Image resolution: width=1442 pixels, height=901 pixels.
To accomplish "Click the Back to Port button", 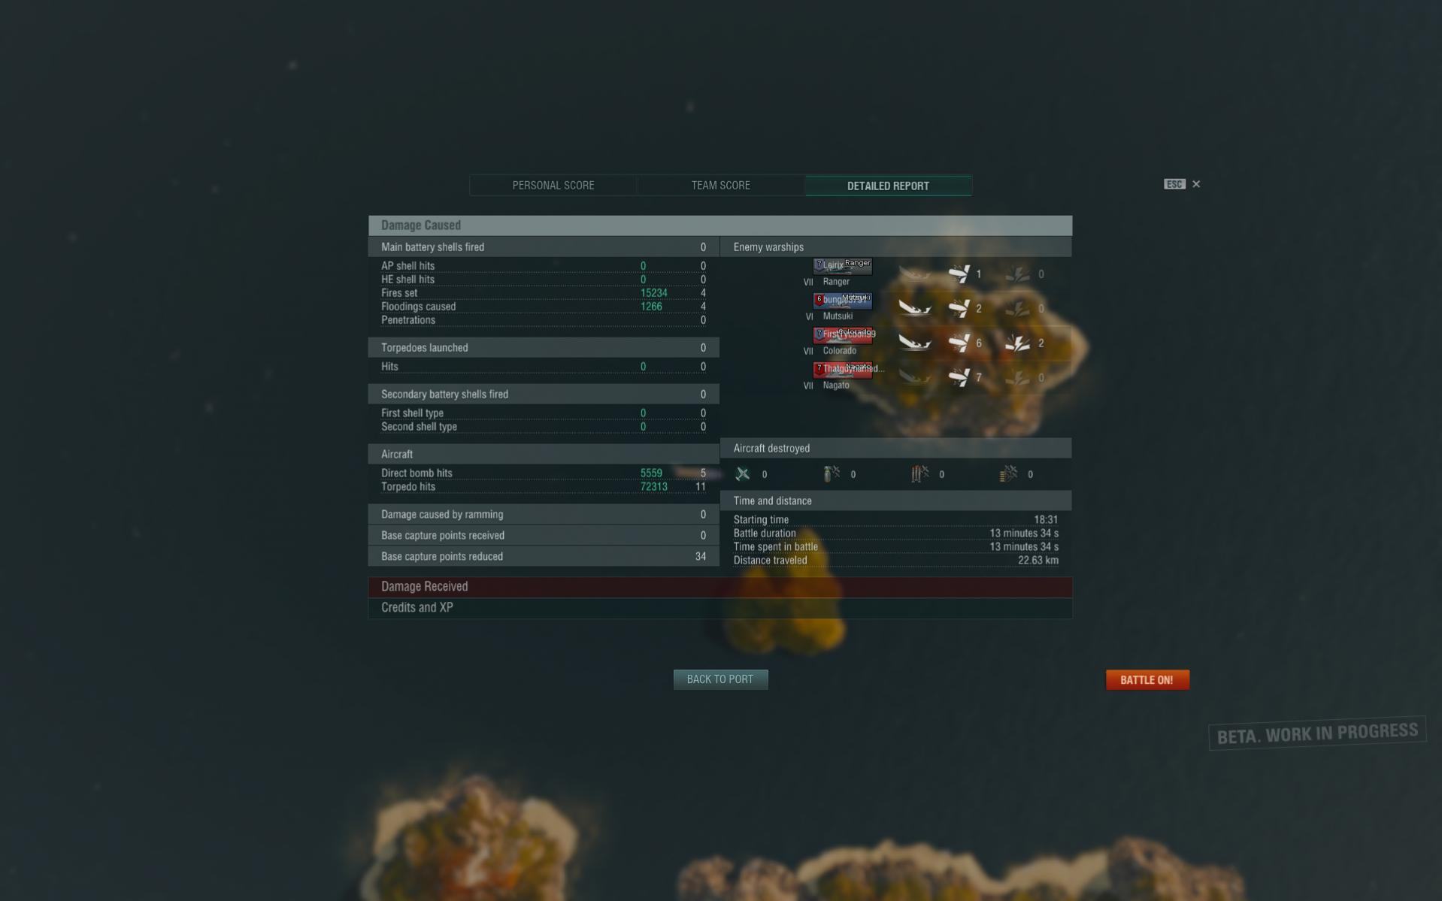I will pyautogui.click(x=720, y=679).
